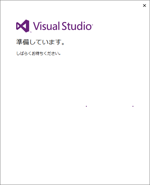The image size is (150, 185).
Task: Click the word "Studio" in the wordmark
Action: (x=77, y=26)
